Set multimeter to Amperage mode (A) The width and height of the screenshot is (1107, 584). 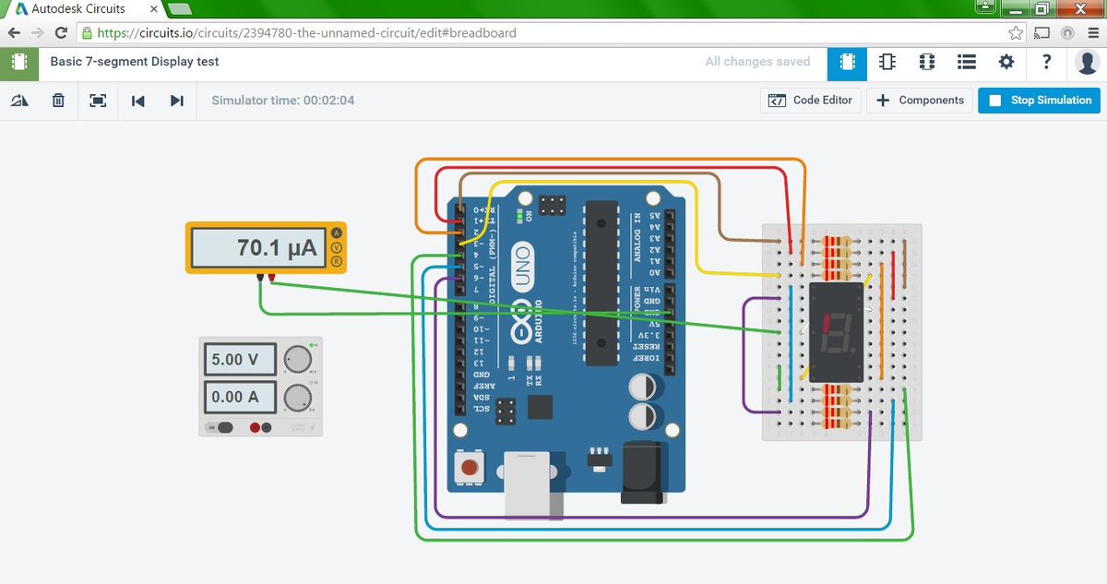point(337,233)
